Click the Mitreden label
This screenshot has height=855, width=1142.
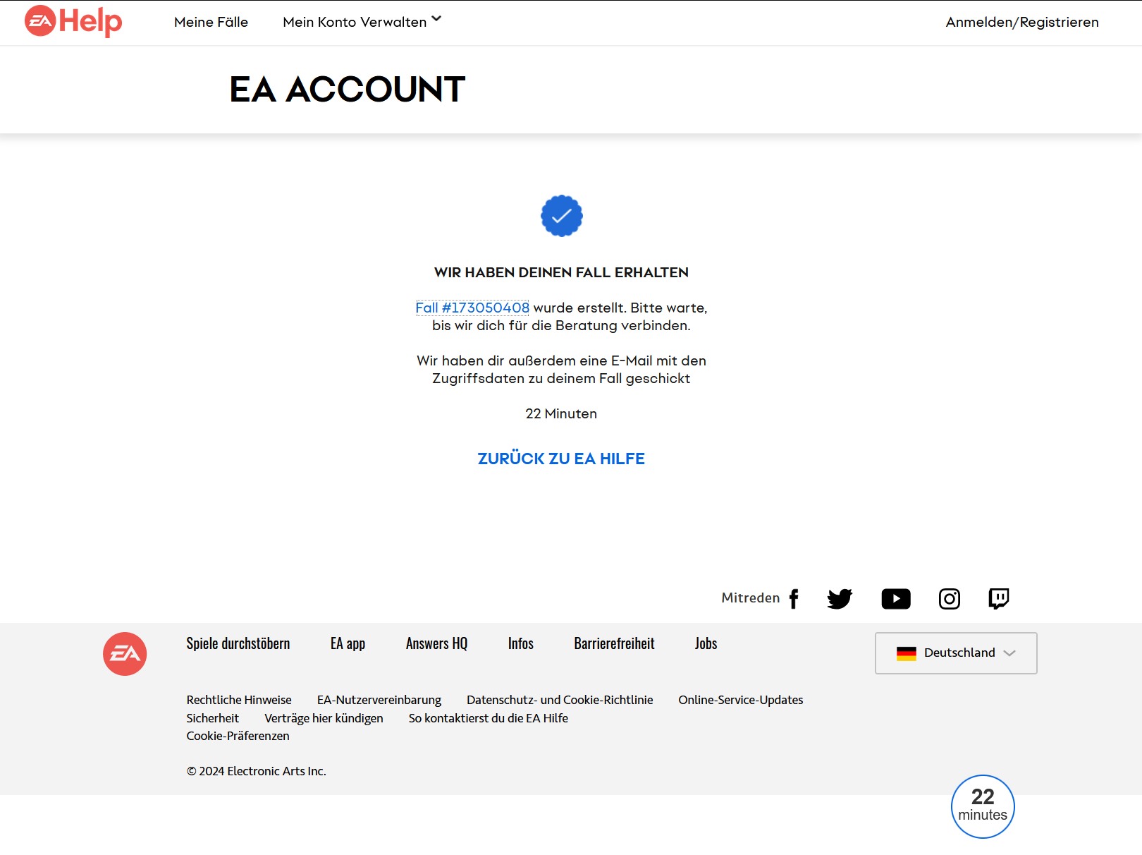[751, 598]
